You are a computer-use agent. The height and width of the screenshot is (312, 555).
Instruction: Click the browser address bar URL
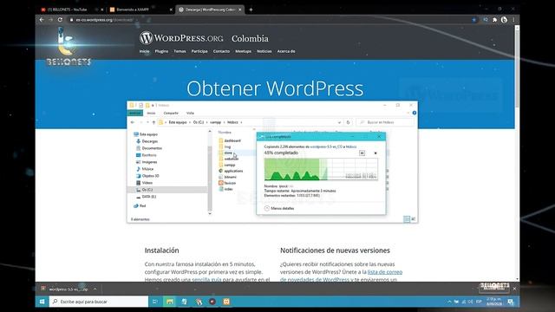click(104, 20)
